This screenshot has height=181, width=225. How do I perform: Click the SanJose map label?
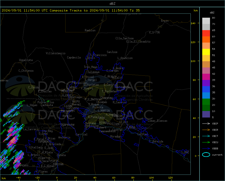(112, 52)
